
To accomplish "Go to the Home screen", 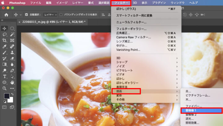I will [x=6, y=15].
